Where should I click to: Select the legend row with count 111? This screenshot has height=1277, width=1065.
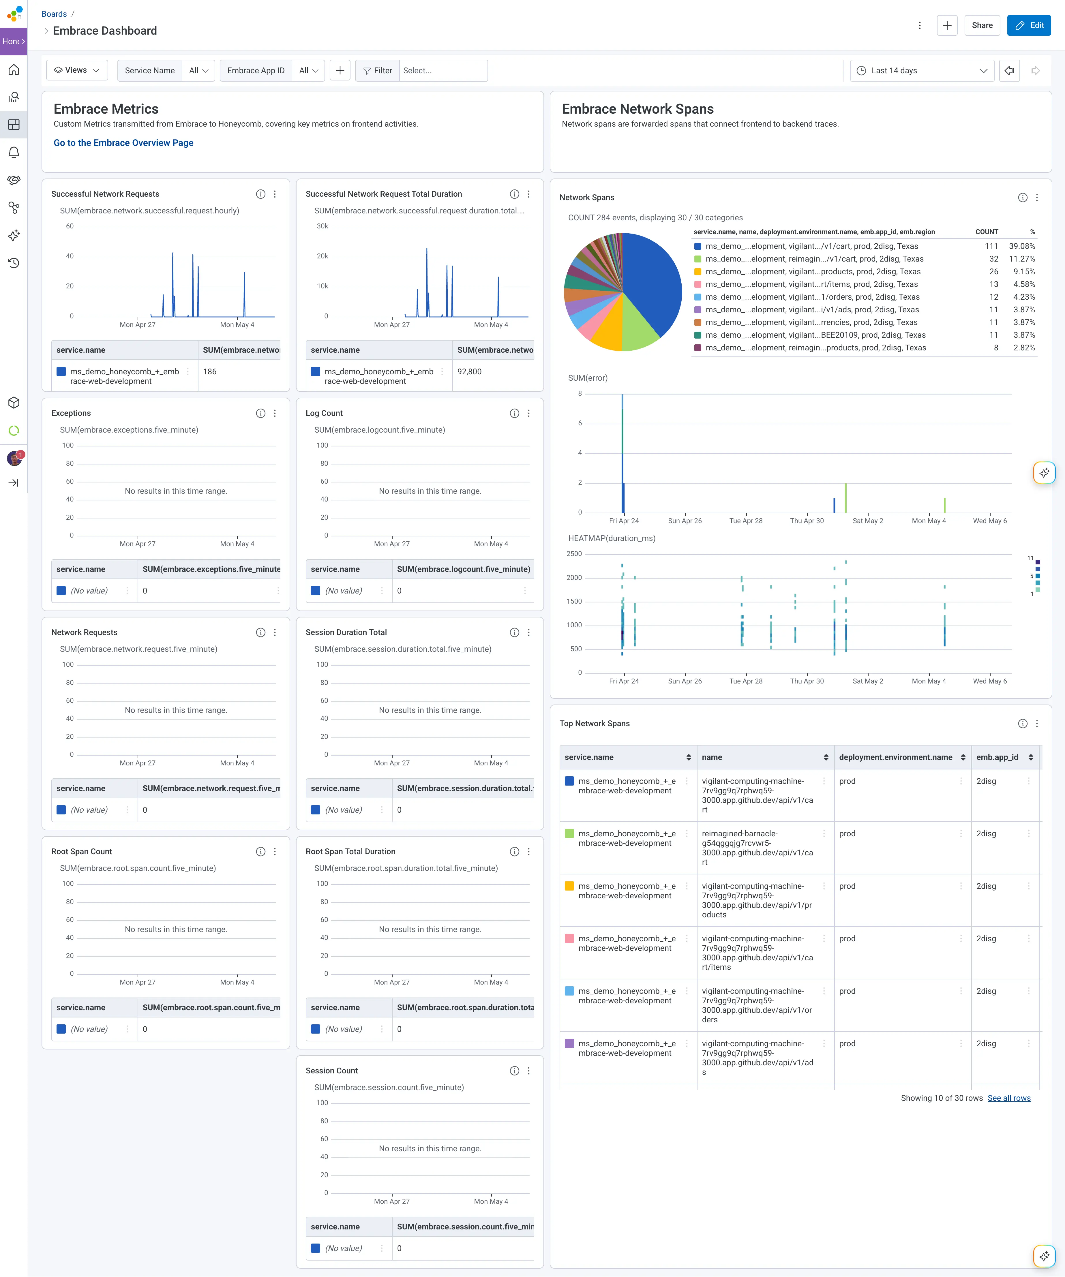[x=864, y=246]
